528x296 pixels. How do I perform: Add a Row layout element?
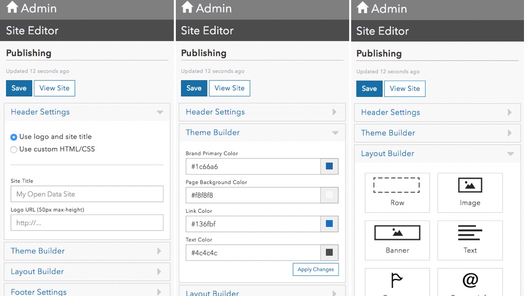click(397, 192)
